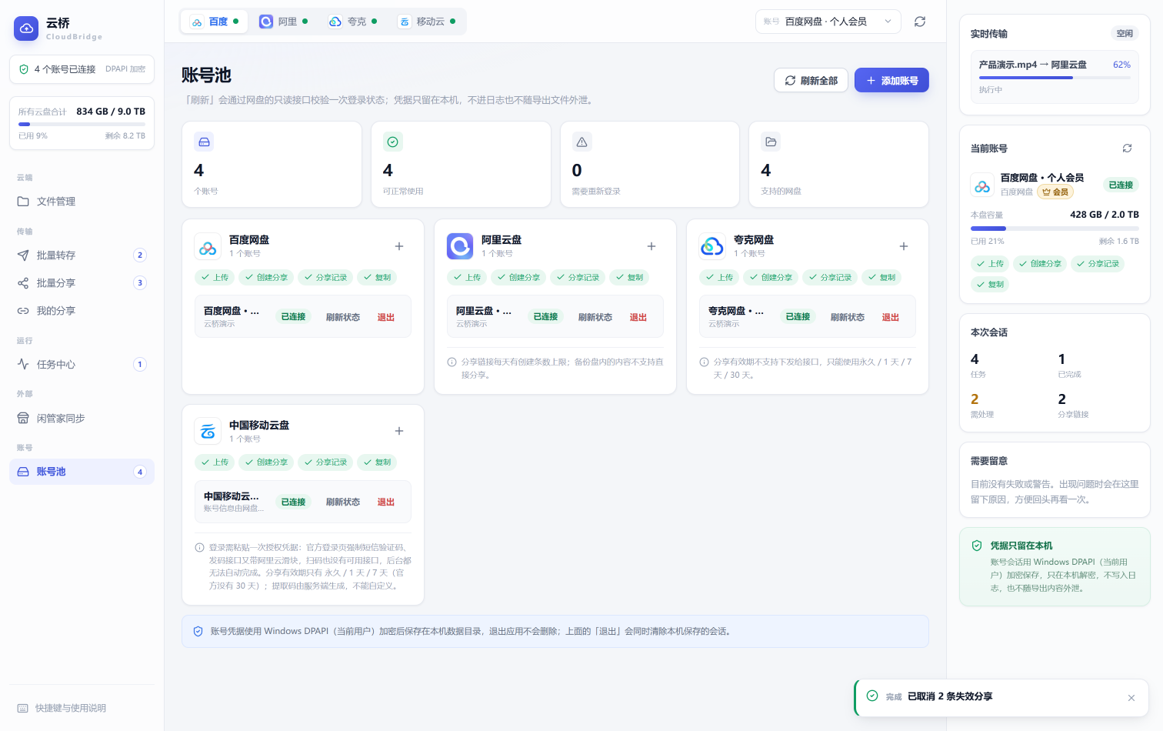Screen dimensions: 1163x731
Task: Click the 添加账号 button
Action: pyautogui.click(x=891, y=81)
